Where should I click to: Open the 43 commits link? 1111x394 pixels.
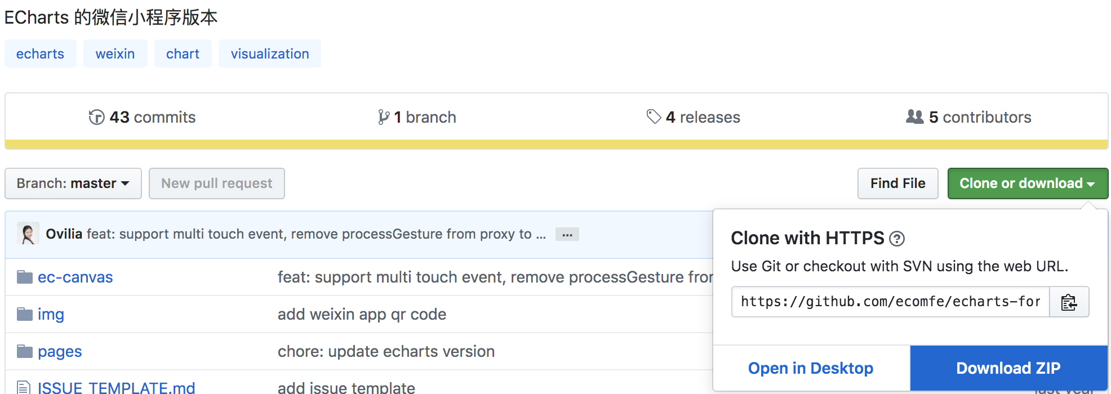142,117
